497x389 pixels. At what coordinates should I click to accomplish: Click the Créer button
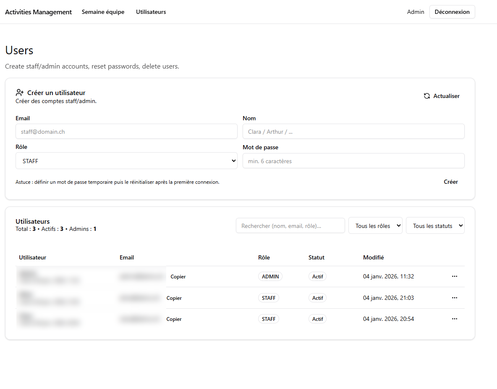[x=451, y=182]
